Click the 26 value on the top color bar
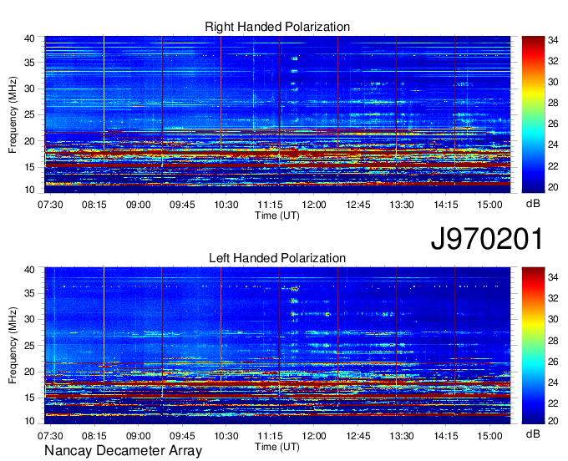This screenshot has height=461, width=568. pyautogui.click(x=553, y=124)
